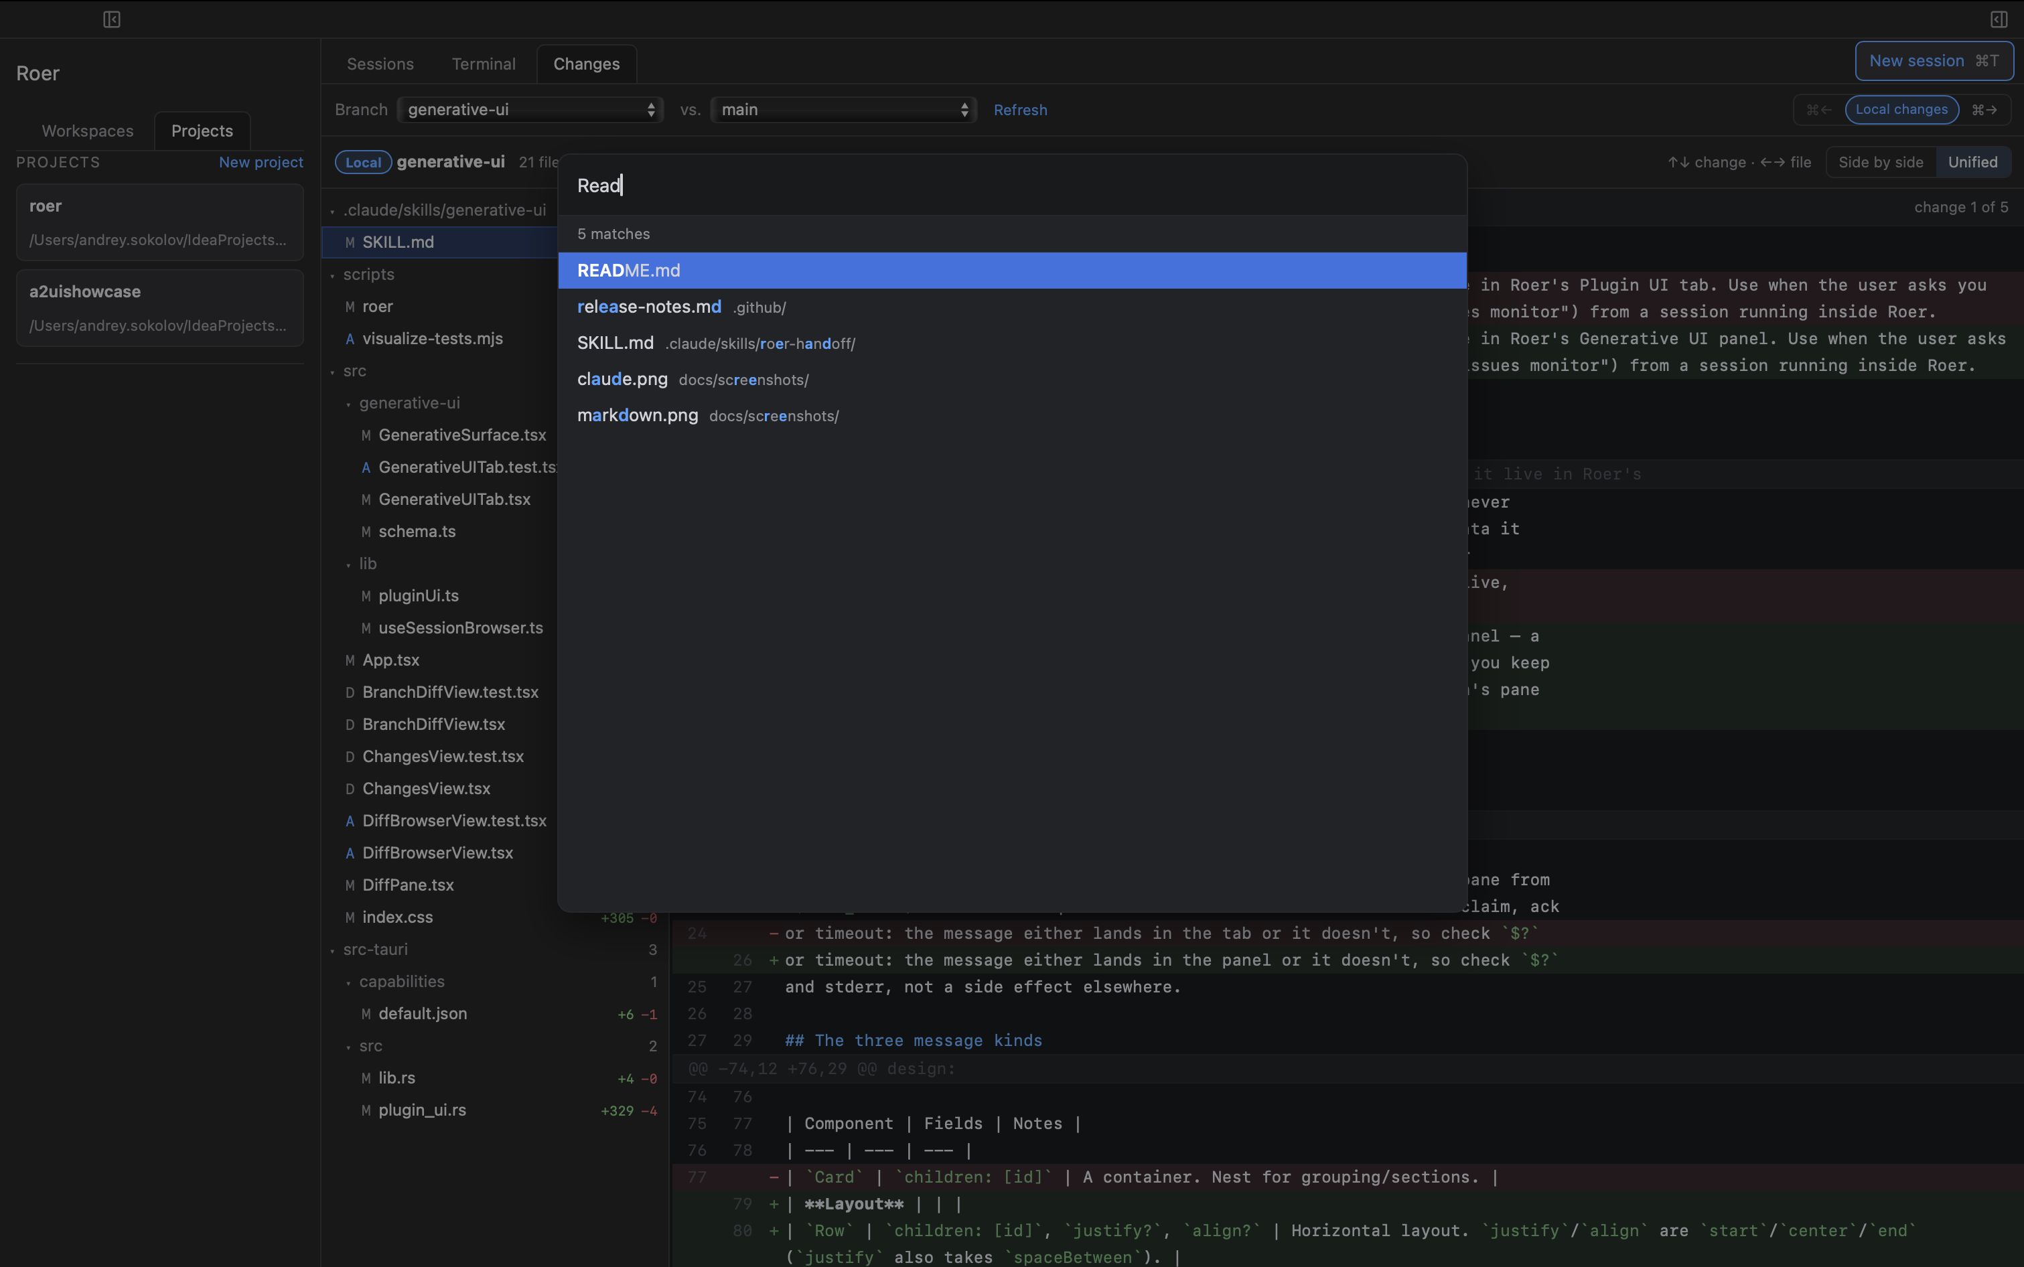Toggle the right sidebar panel icon
The height and width of the screenshot is (1267, 2024).
click(x=1999, y=19)
